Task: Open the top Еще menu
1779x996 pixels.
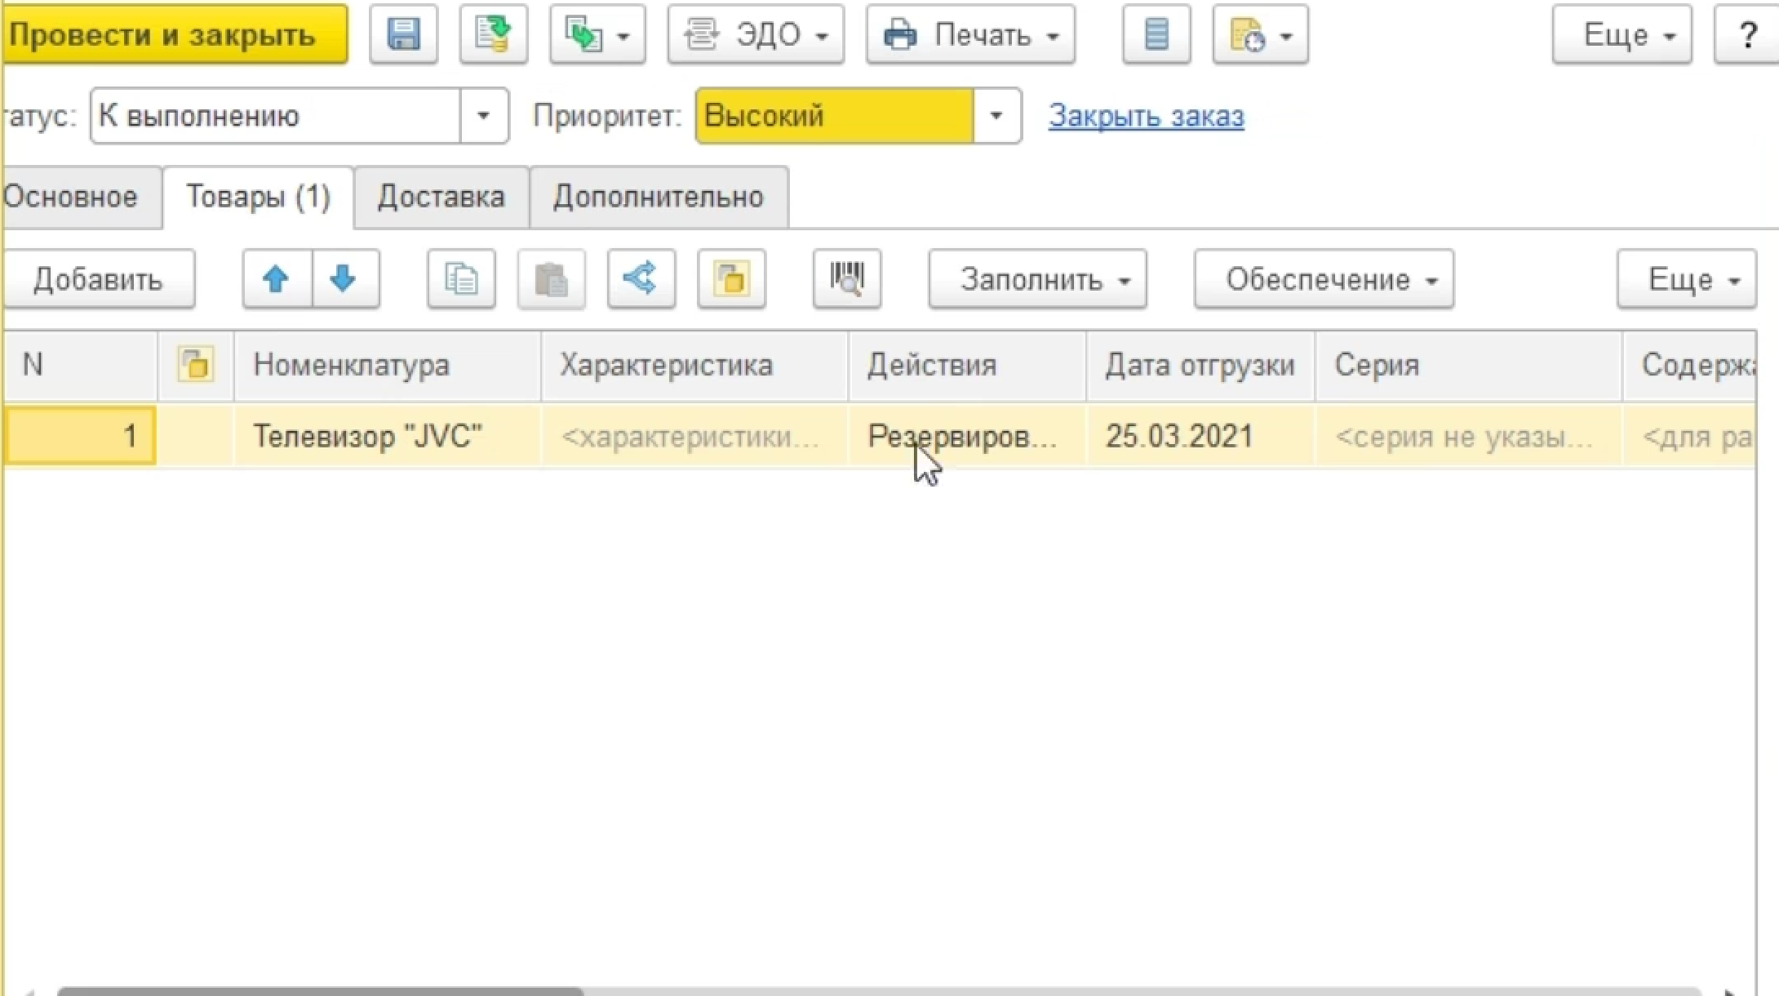Action: click(1622, 34)
